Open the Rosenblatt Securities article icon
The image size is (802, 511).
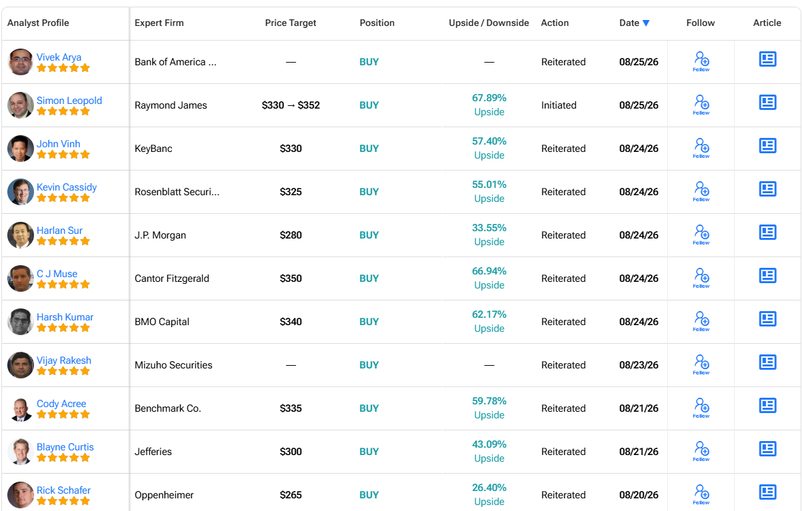coord(768,189)
